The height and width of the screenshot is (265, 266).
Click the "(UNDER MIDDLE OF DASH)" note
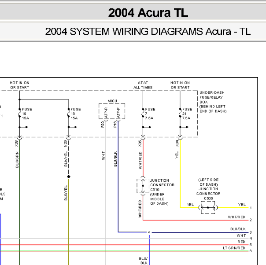pyautogui.click(x=159, y=199)
